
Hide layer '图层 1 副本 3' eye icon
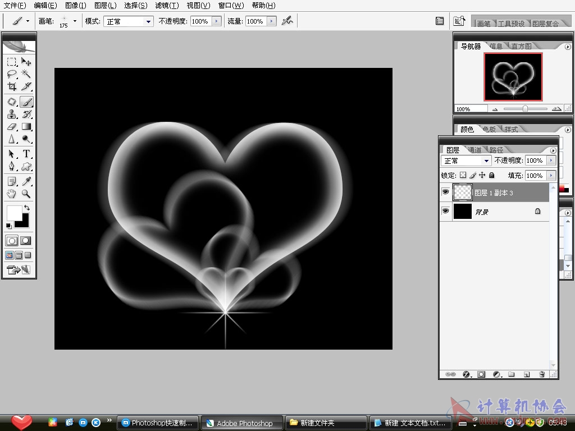(x=445, y=192)
